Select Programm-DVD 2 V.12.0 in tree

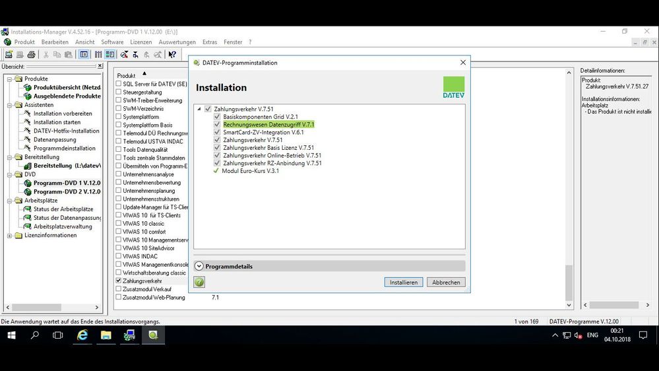[x=67, y=191]
